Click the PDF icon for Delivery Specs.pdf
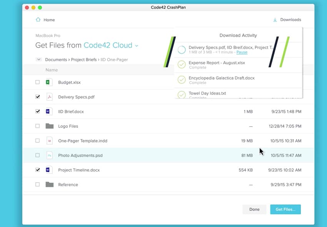The height and width of the screenshot is (227, 327). 49,97
